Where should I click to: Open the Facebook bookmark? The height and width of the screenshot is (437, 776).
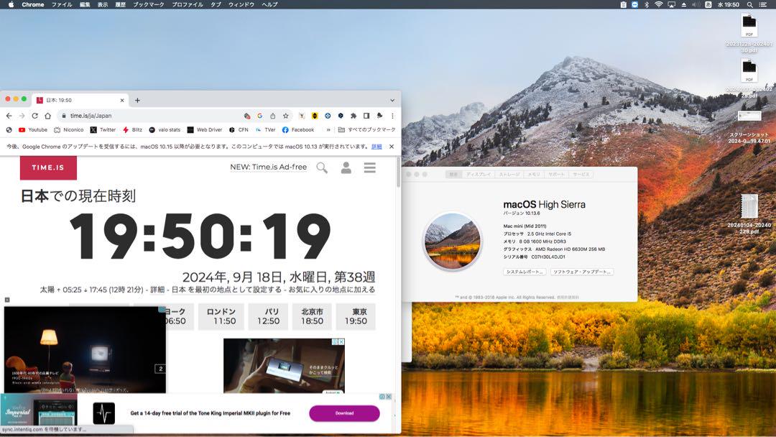click(x=298, y=129)
